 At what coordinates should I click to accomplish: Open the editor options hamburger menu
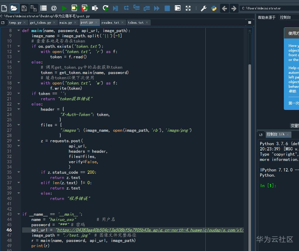tap(250, 22)
